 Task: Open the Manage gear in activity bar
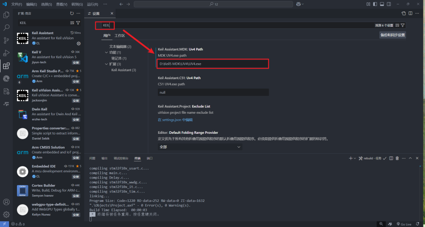click(x=6, y=214)
